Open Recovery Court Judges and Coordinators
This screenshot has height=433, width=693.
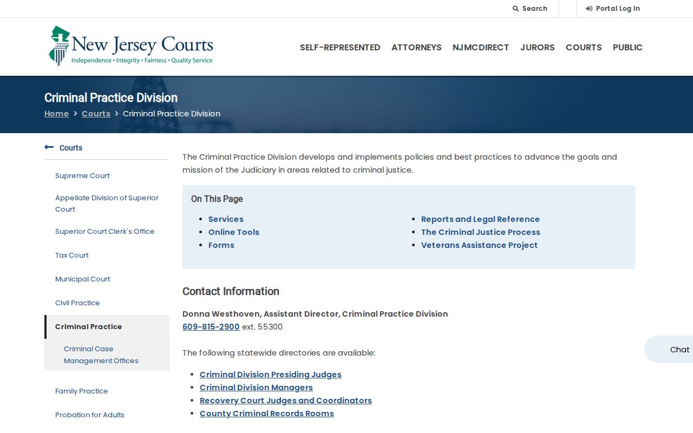286,401
